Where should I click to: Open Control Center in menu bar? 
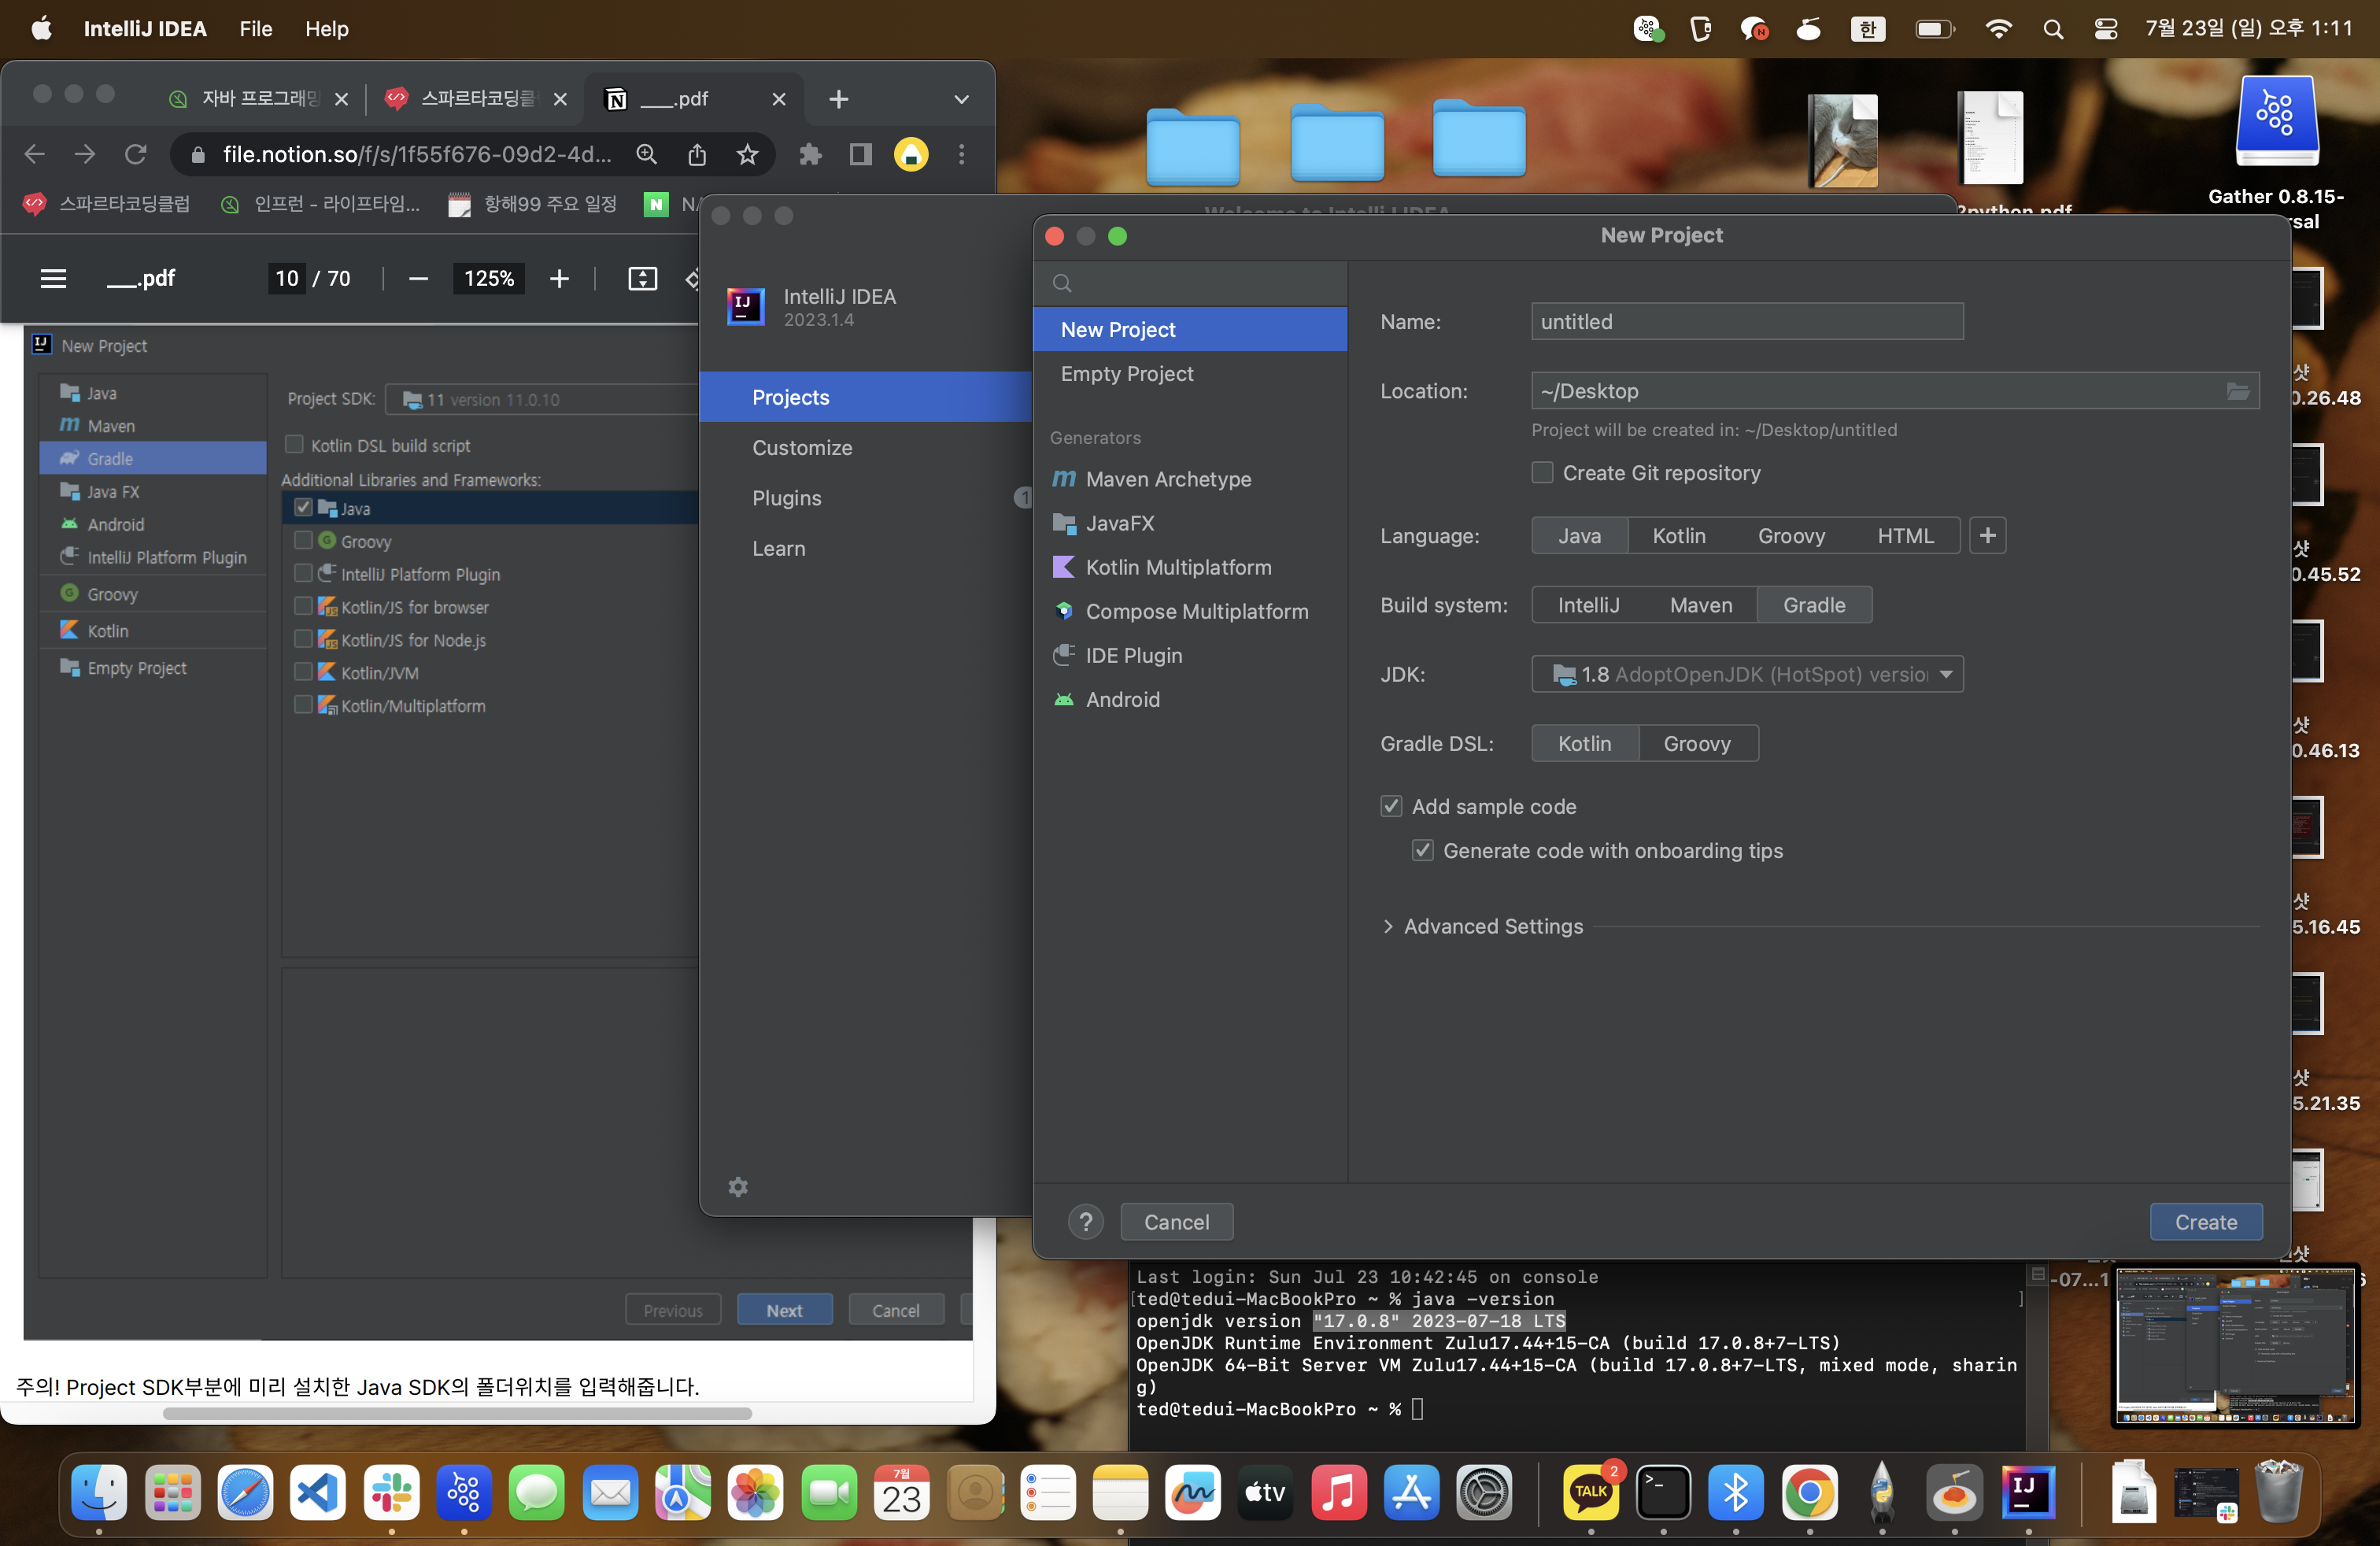[2105, 29]
